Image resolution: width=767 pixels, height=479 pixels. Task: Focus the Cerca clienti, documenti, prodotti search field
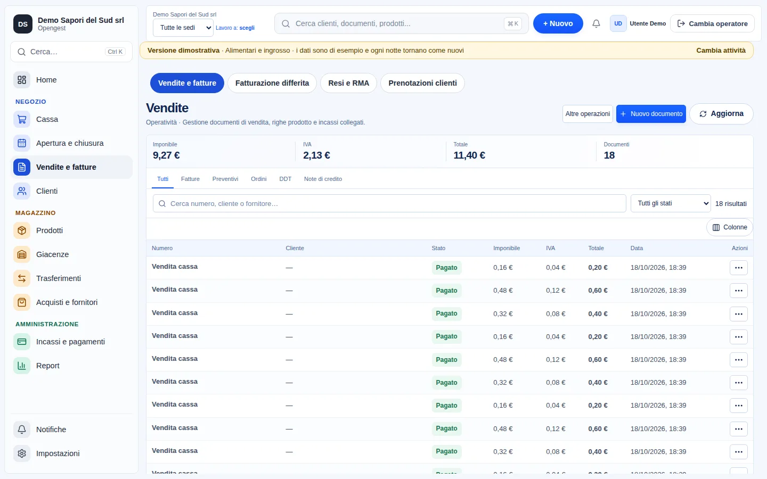(402, 23)
